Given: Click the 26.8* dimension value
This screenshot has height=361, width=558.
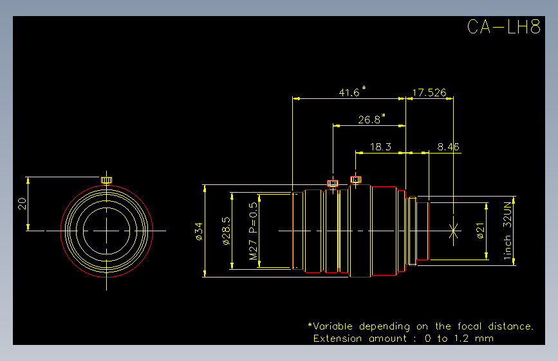Looking at the screenshot, I should tap(371, 119).
